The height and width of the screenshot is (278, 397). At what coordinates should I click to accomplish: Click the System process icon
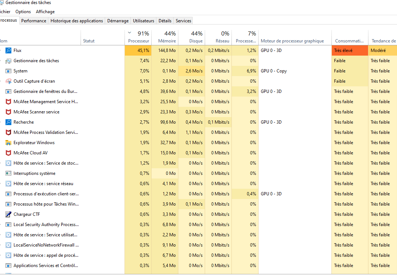pos(8,71)
